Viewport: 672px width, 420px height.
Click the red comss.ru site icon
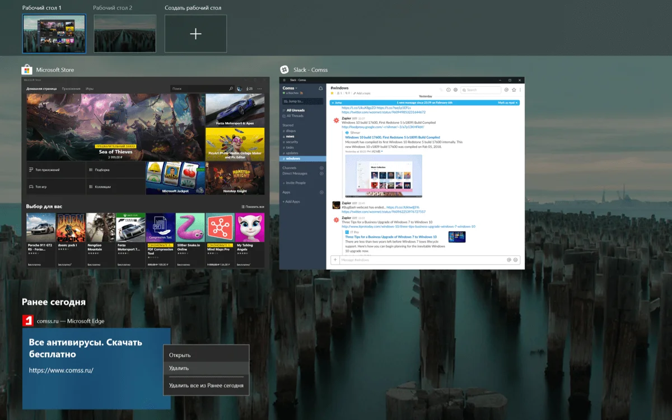[27, 321]
